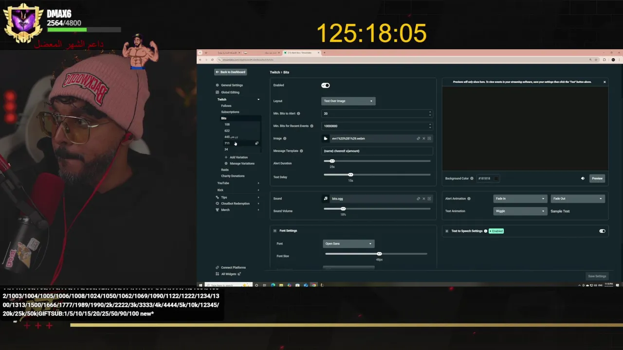Reload the browser page

pos(212,60)
